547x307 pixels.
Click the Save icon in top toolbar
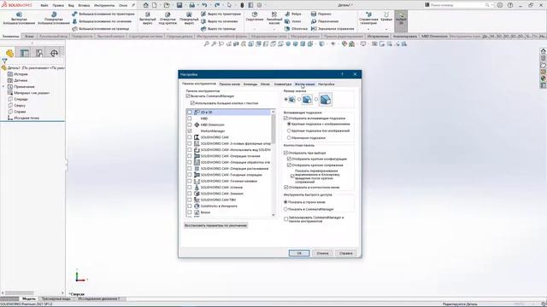coord(179,5)
